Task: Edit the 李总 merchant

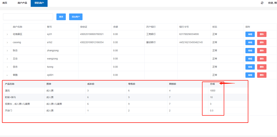Action: (250, 67)
